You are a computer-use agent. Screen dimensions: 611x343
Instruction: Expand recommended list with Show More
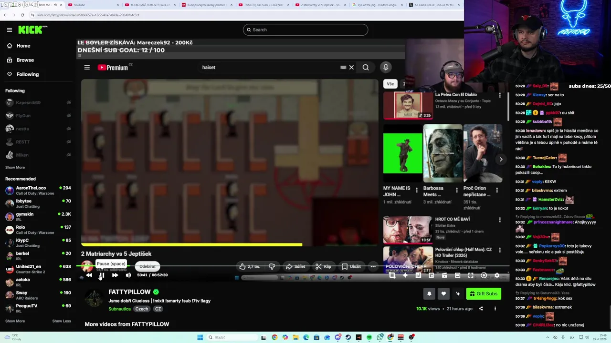tap(15, 321)
